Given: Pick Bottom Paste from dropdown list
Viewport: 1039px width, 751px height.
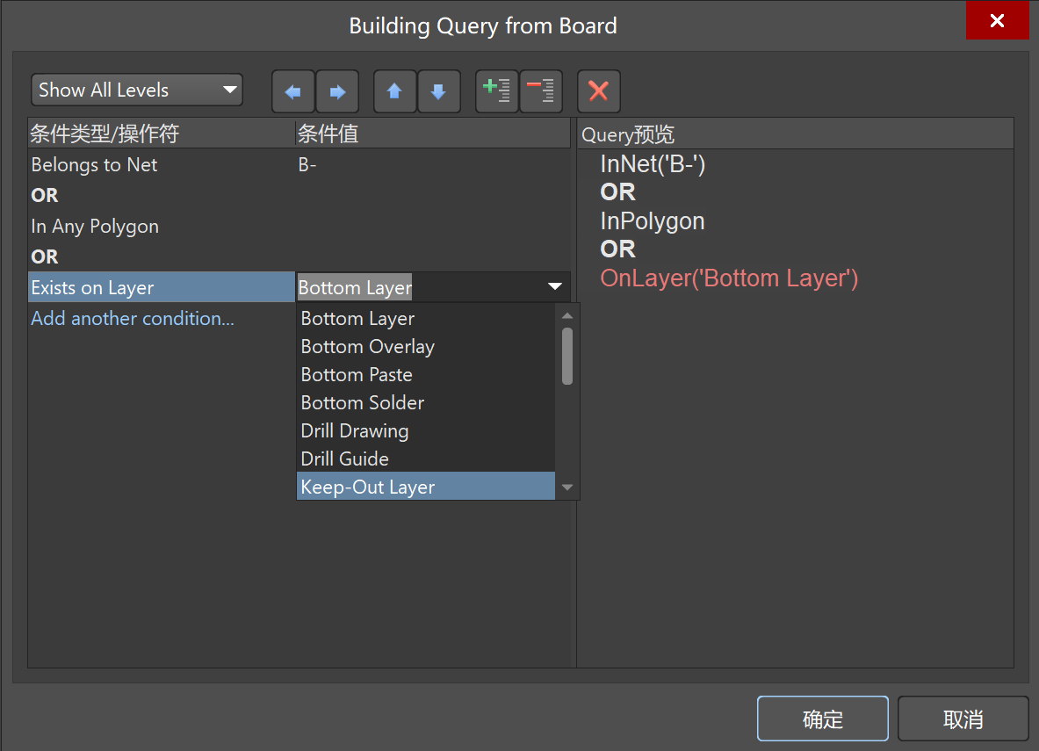Looking at the screenshot, I should [x=357, y=375].
